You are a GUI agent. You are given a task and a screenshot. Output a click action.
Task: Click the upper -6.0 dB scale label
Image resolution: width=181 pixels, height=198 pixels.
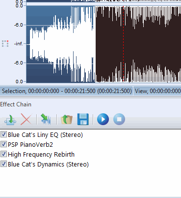point(18,25)
